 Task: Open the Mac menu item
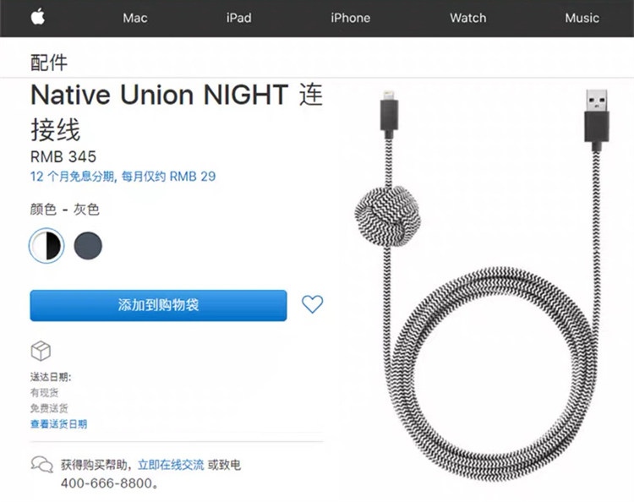pyautogui.click(x=135, y=18)
